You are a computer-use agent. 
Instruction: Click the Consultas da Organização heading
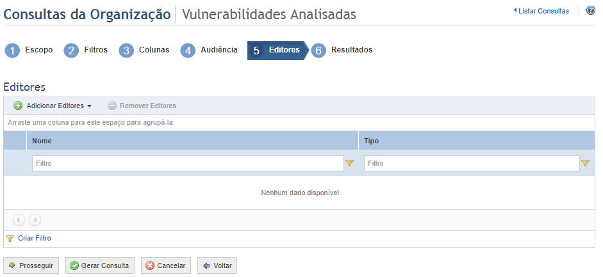tap(87, 14)
